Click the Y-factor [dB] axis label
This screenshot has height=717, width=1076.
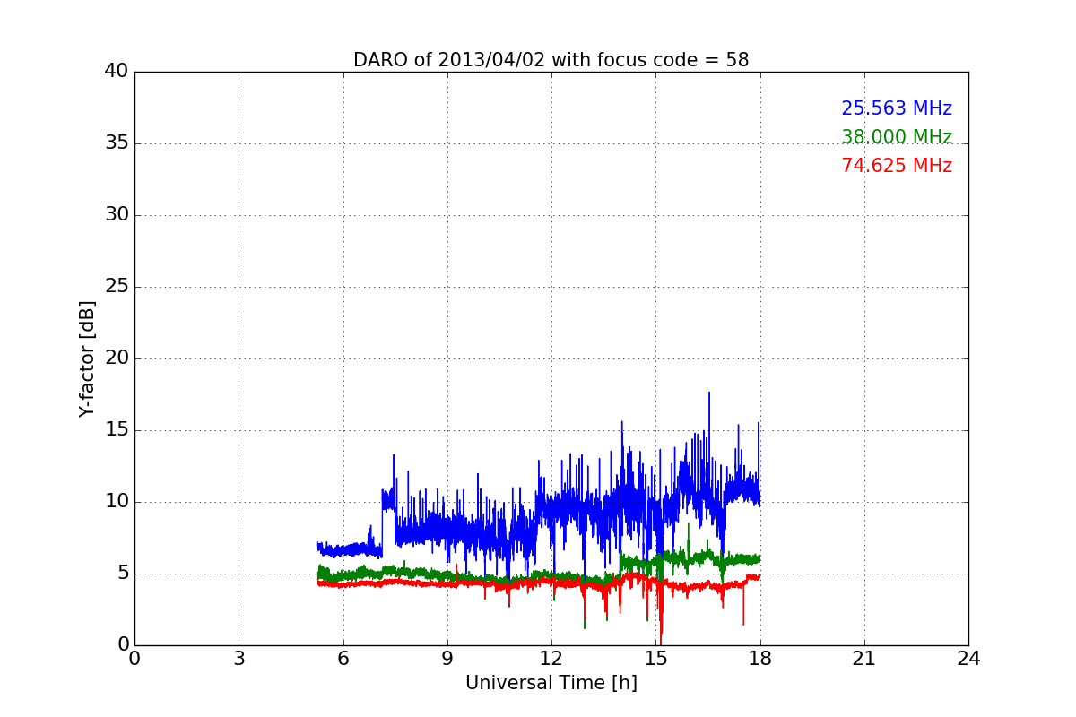pyautogui.click(x=87, y=358)
